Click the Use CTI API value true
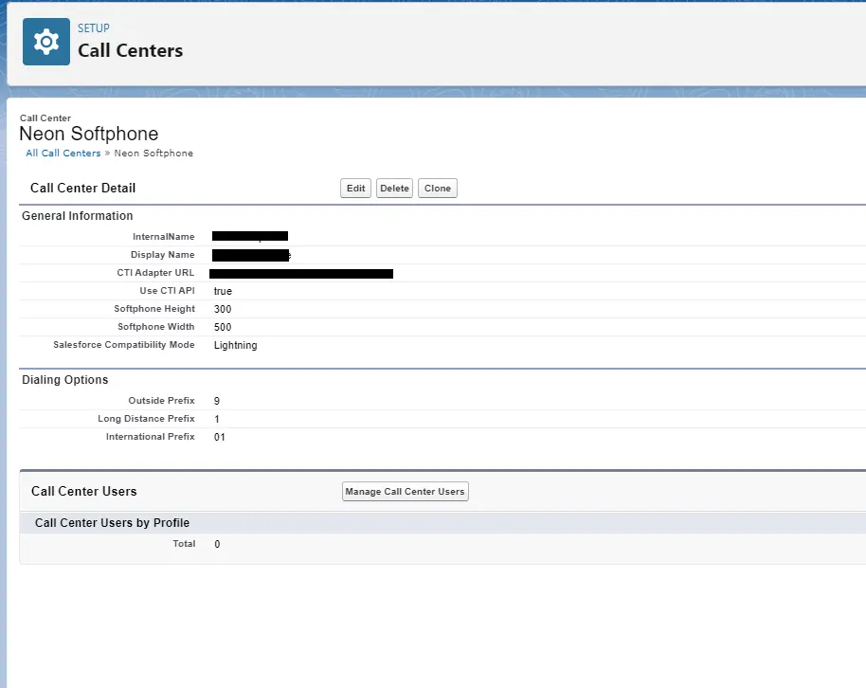 (223, 291)
